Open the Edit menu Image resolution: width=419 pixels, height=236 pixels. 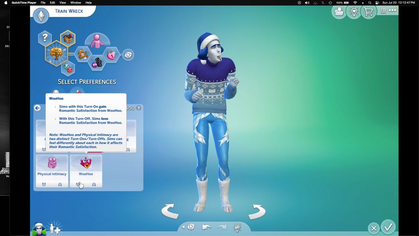click(52, 3)
